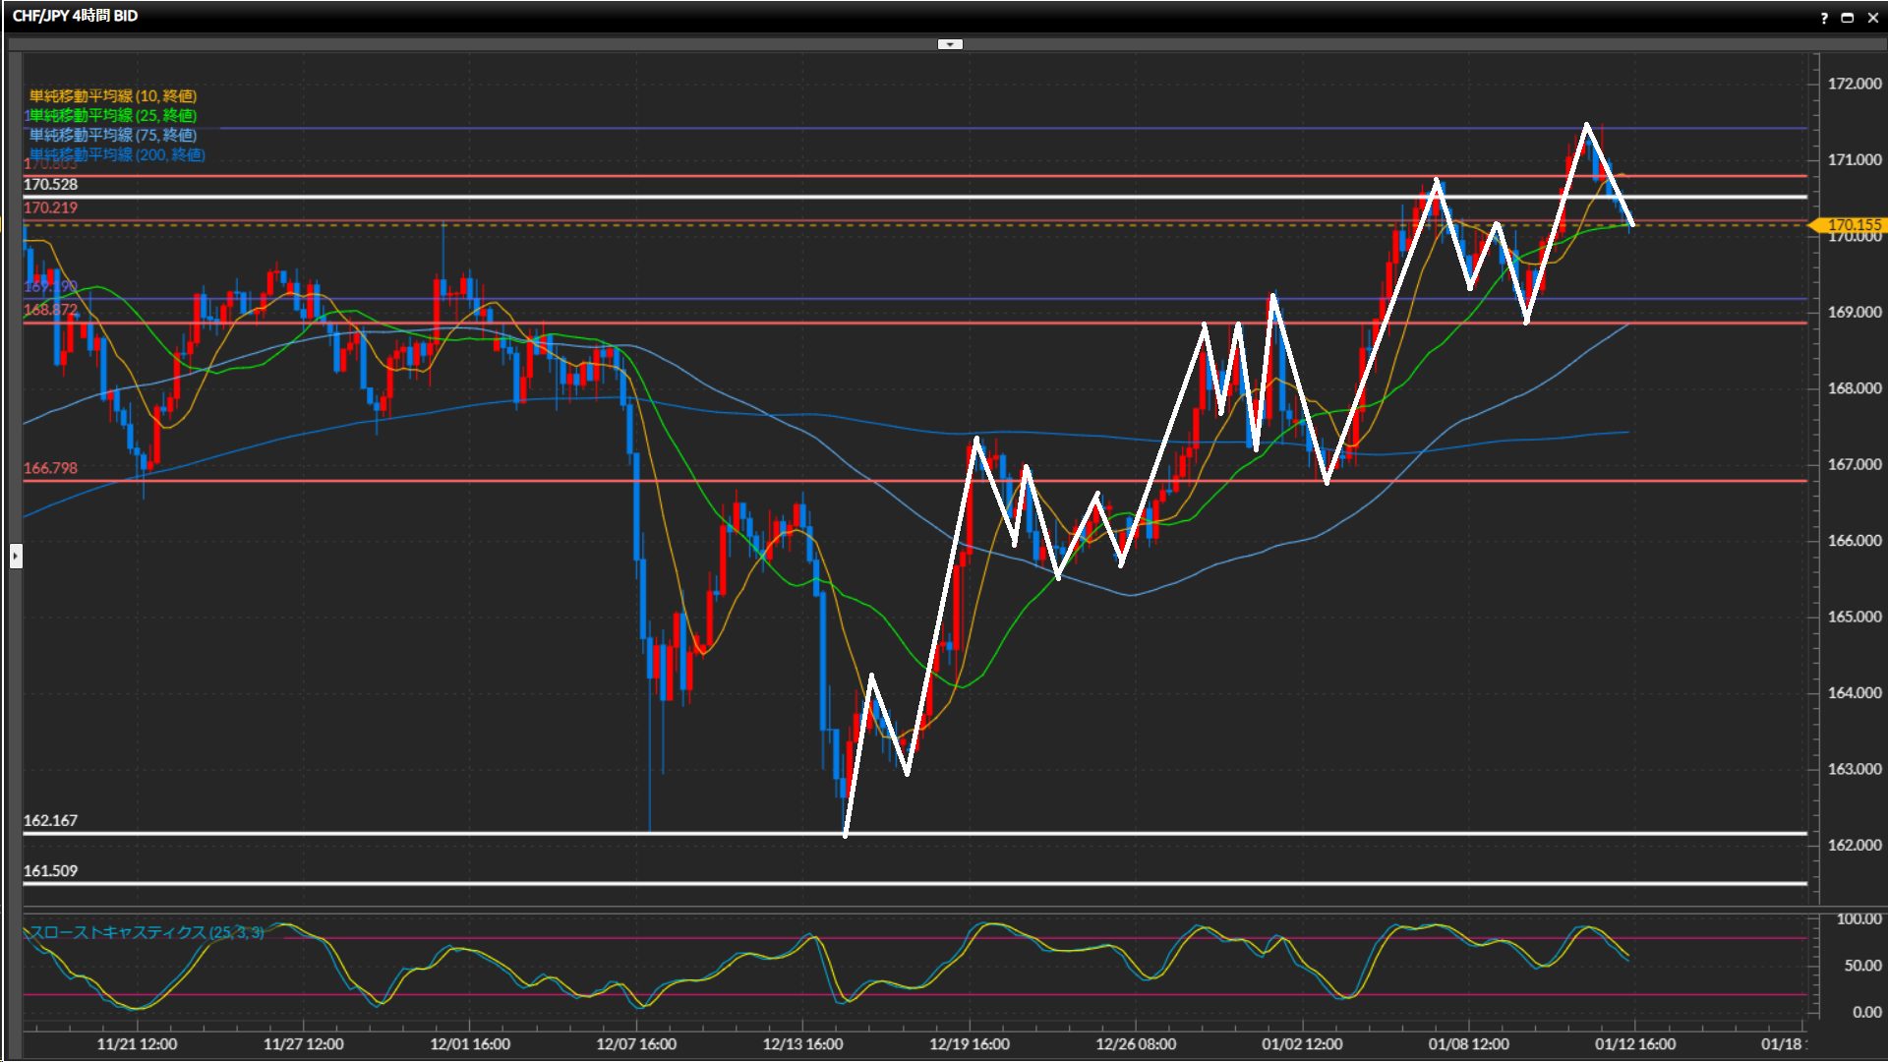Click the 170.219 red line label
This screenshot has height=1062, width=1888.
[x=50, y=207]
